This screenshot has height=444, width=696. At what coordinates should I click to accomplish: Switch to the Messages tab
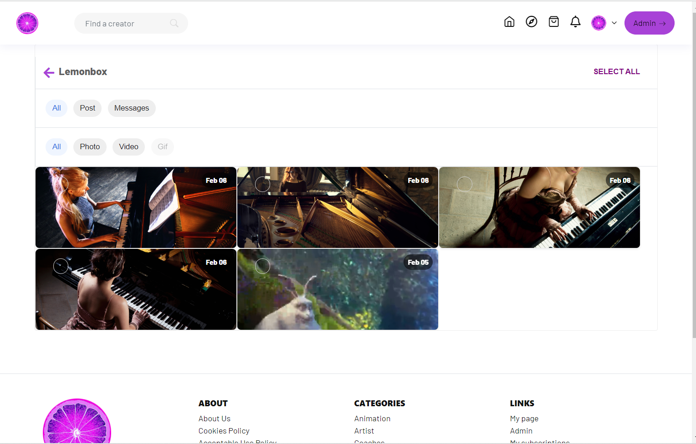click(132, 108)
